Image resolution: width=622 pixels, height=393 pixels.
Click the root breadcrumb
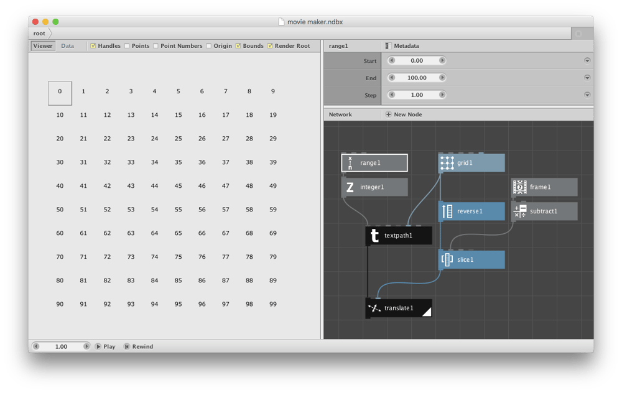point(39,34)
